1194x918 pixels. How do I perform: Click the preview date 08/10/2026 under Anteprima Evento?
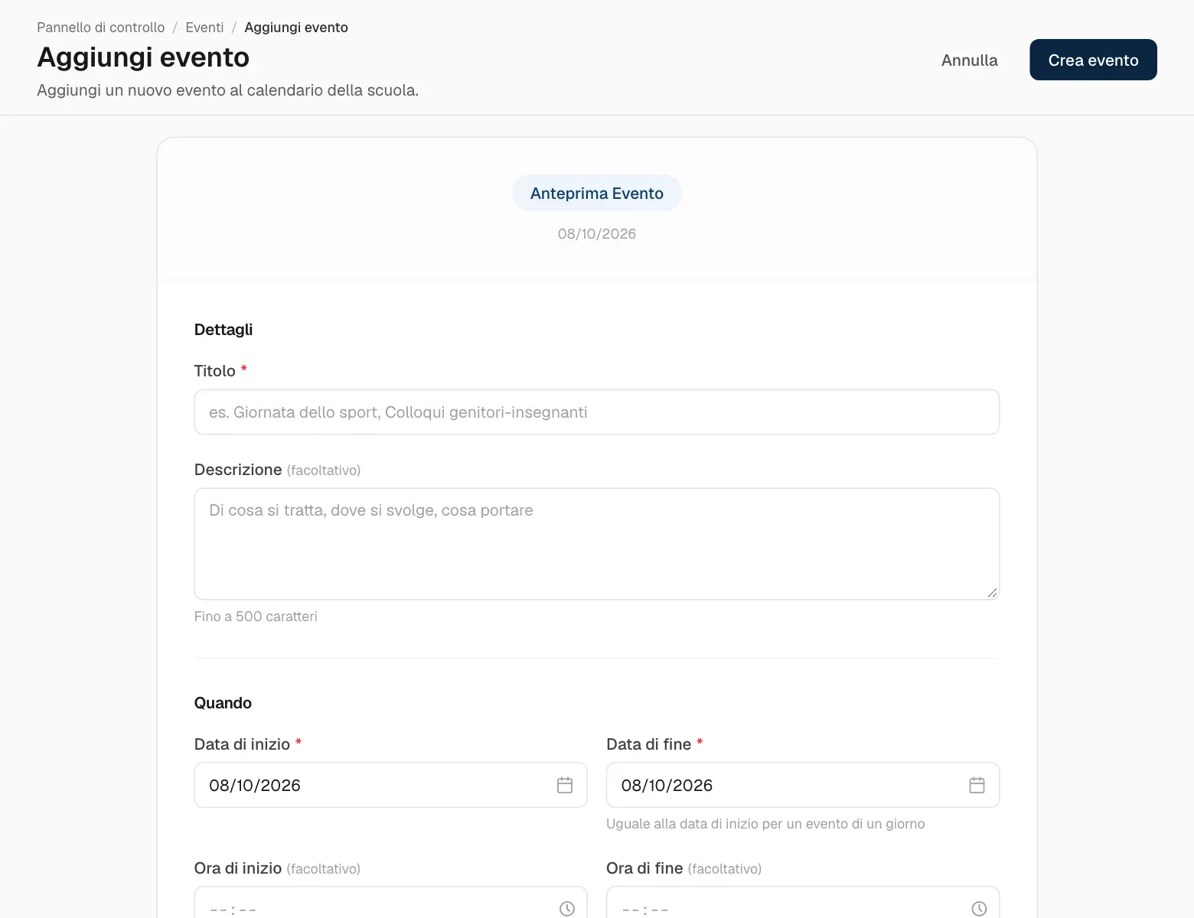click(597, 234)
